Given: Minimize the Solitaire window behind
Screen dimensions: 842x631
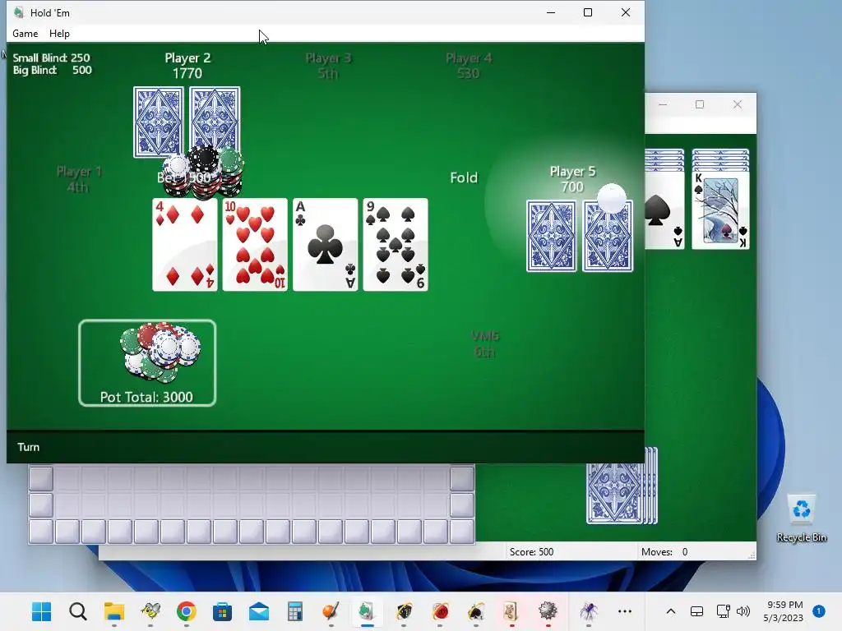Looking at the screenshot, I should [x=664, y=104].
